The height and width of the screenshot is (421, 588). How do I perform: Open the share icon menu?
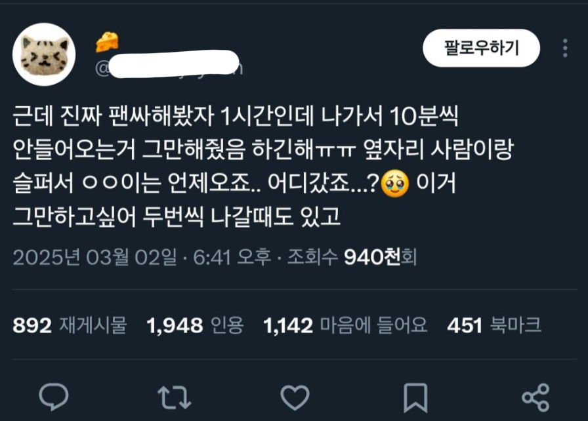(535, 397)
